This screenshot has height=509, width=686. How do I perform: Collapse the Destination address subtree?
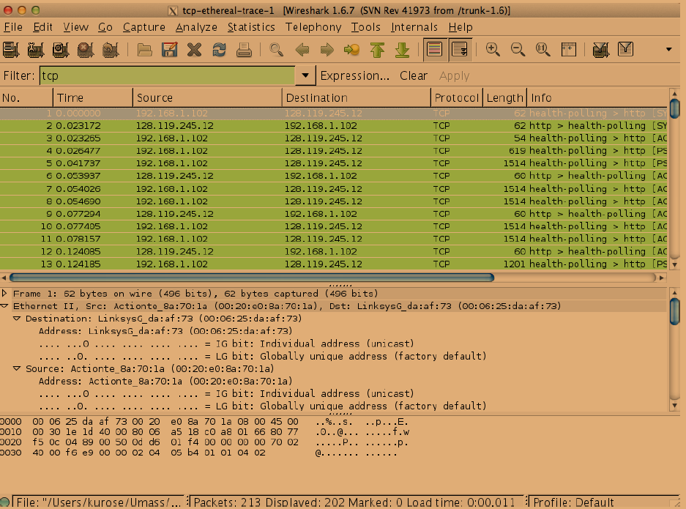pos(16,318)
